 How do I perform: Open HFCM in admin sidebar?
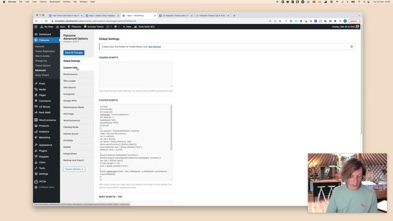point(42,182)
